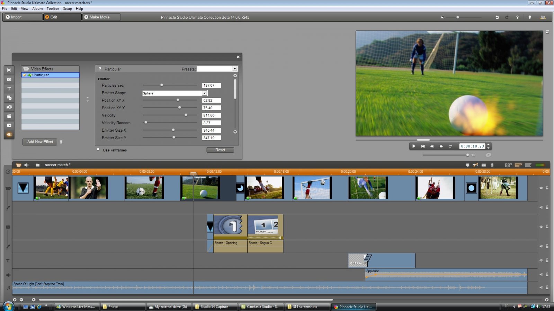Screen dimensions: 554x311
Task: Click the Add New Effect button
Action: click(40, 142)
